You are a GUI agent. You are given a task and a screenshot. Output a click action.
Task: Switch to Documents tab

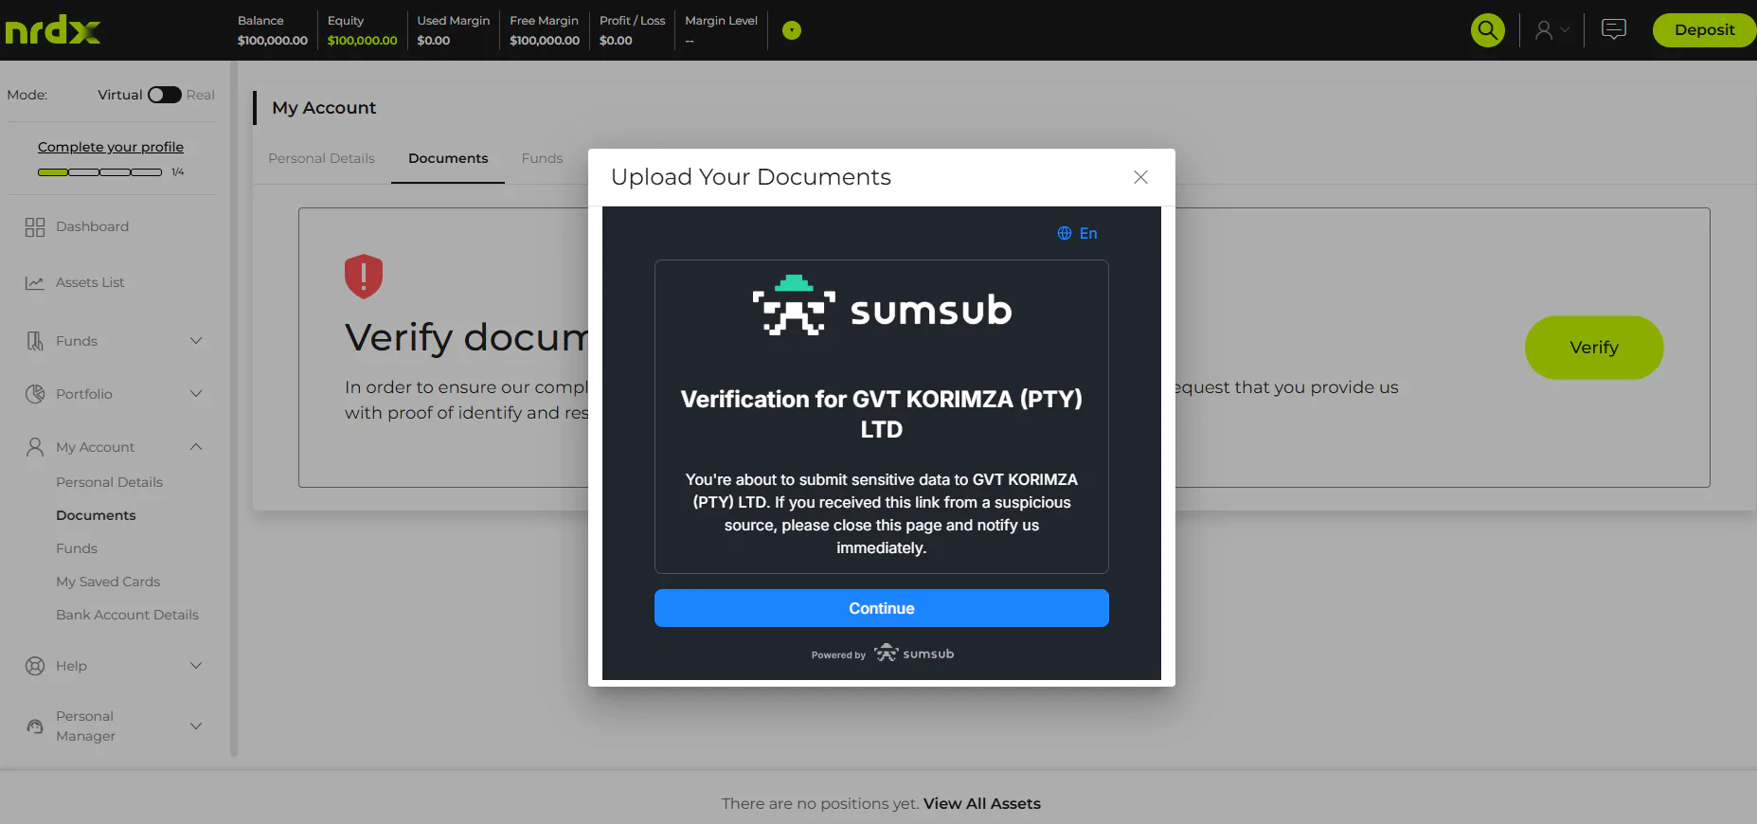point(448,158)
